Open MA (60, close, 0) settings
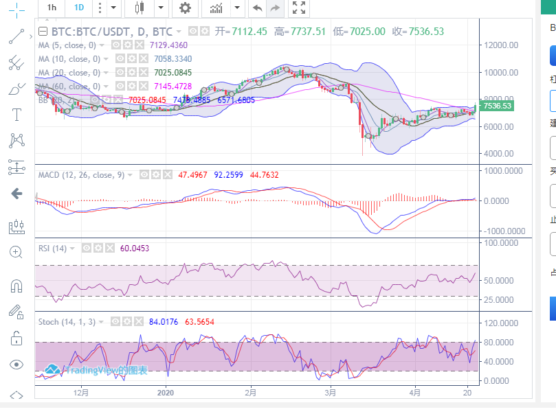The height and width of the screenshot is (414, 556). click(x=131, y=86)
